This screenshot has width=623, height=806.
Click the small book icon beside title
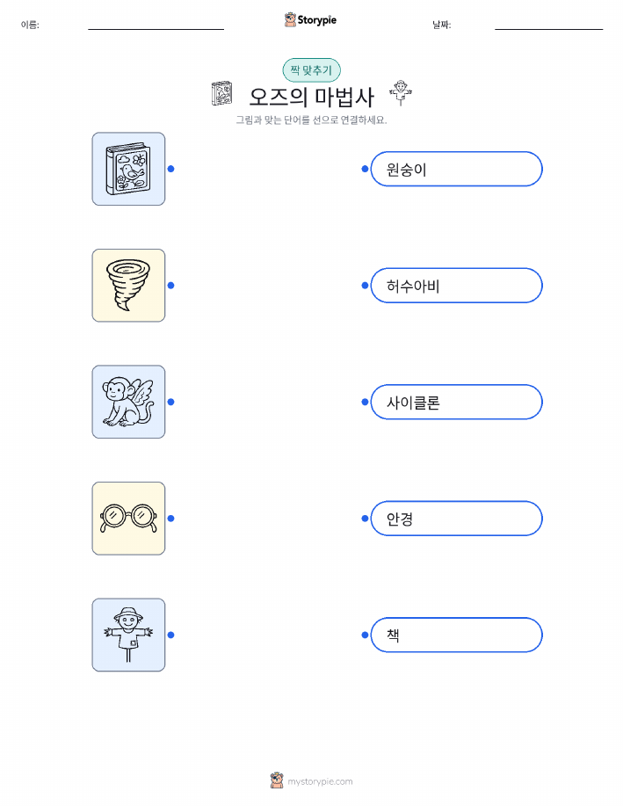[x=222, y=93]
